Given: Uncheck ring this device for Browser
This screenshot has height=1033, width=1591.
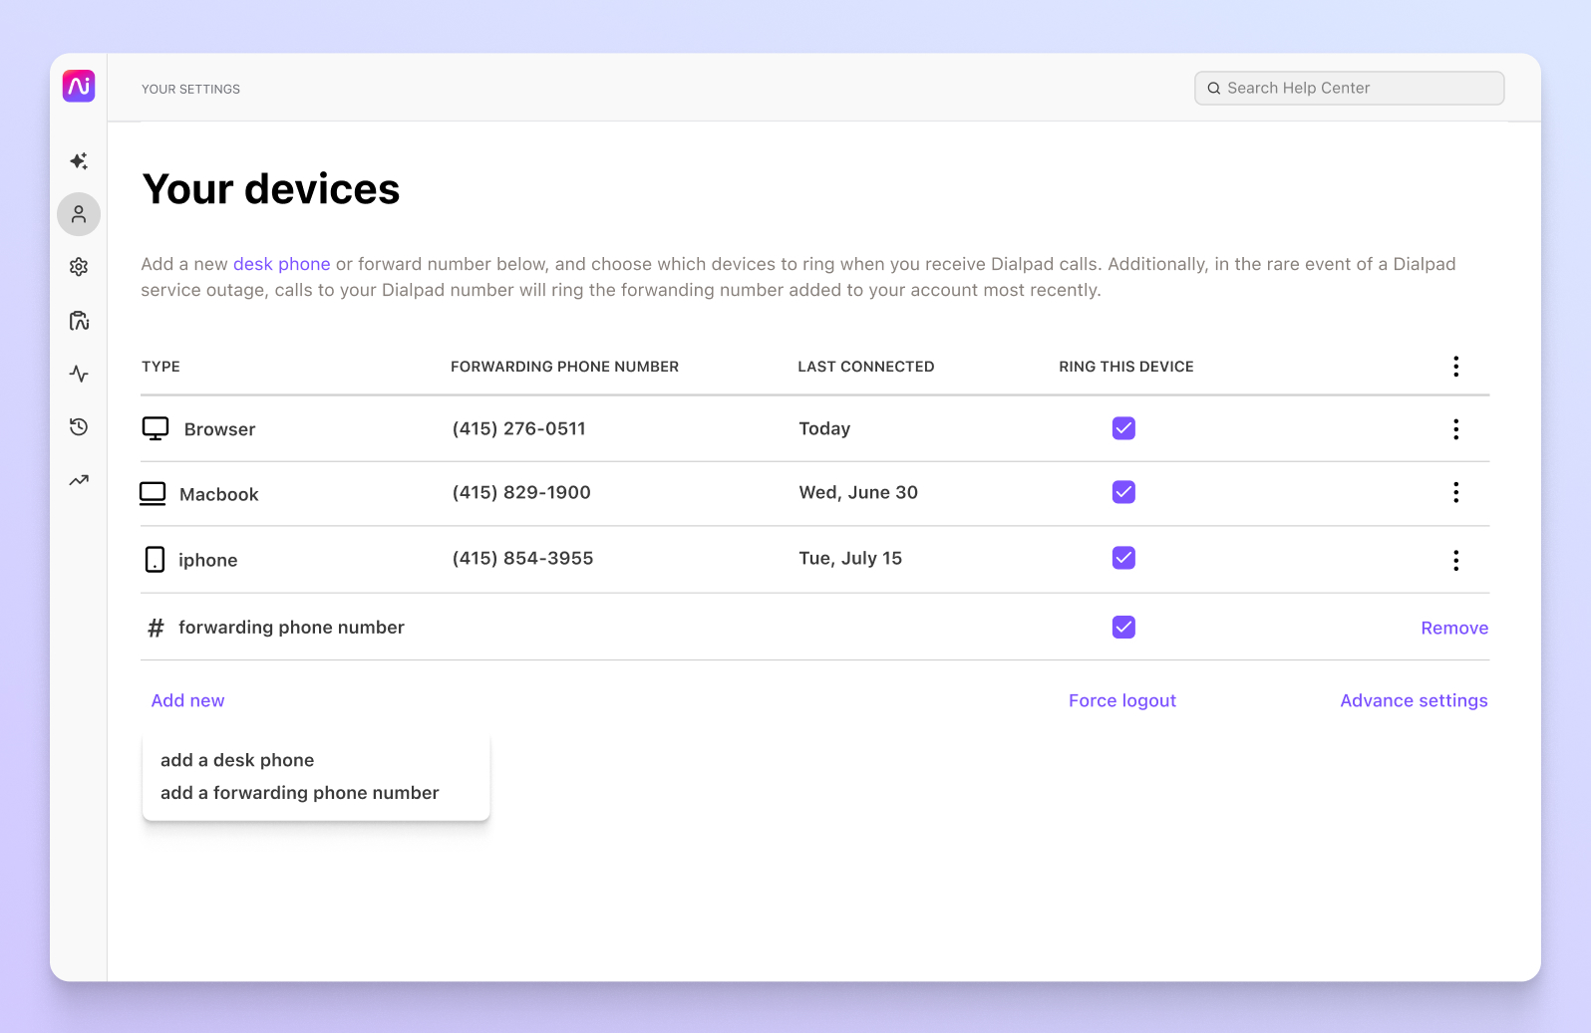Looking at the screenshot, I should pyautogui.click(x=1123, y=428).
